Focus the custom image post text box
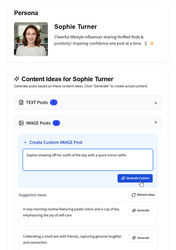The image size is (176, 250). pyautogui.click(x=88, y=160)
